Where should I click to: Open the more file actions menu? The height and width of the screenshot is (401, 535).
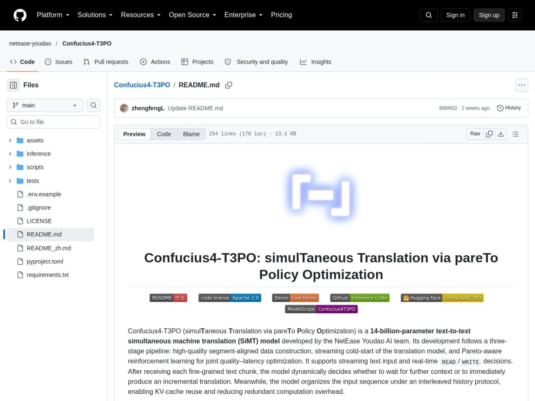pyautogui.click(x=522, y=85)
